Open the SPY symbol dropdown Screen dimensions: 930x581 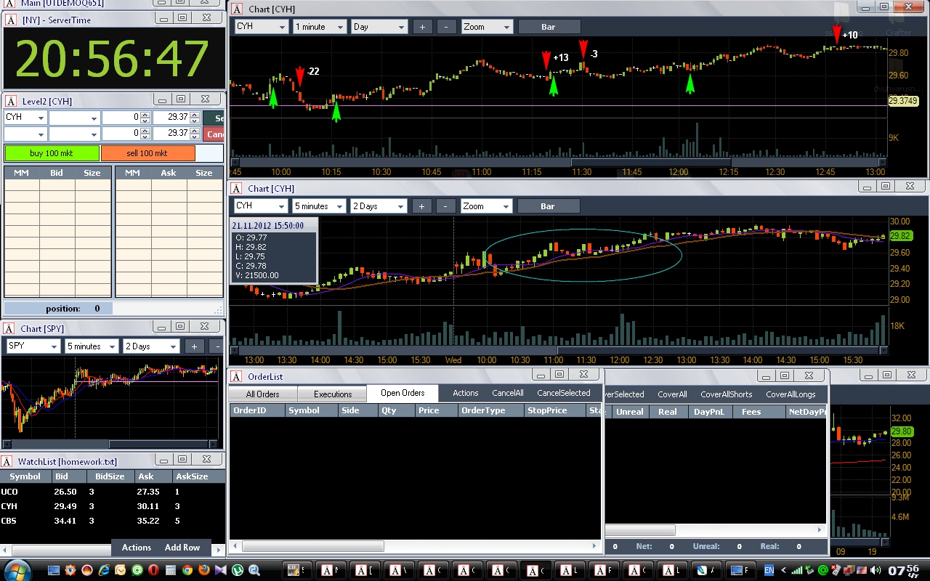54,346
